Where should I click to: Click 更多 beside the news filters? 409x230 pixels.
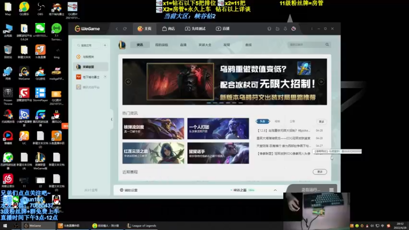322,122
